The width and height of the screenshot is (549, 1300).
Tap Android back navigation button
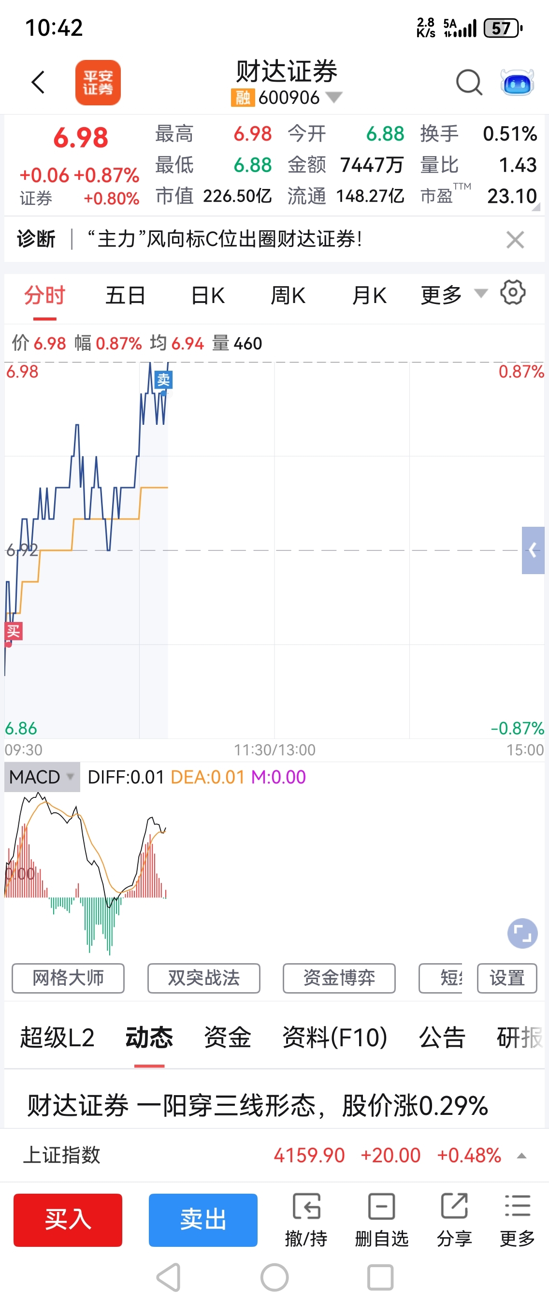tap(169, 1277)
